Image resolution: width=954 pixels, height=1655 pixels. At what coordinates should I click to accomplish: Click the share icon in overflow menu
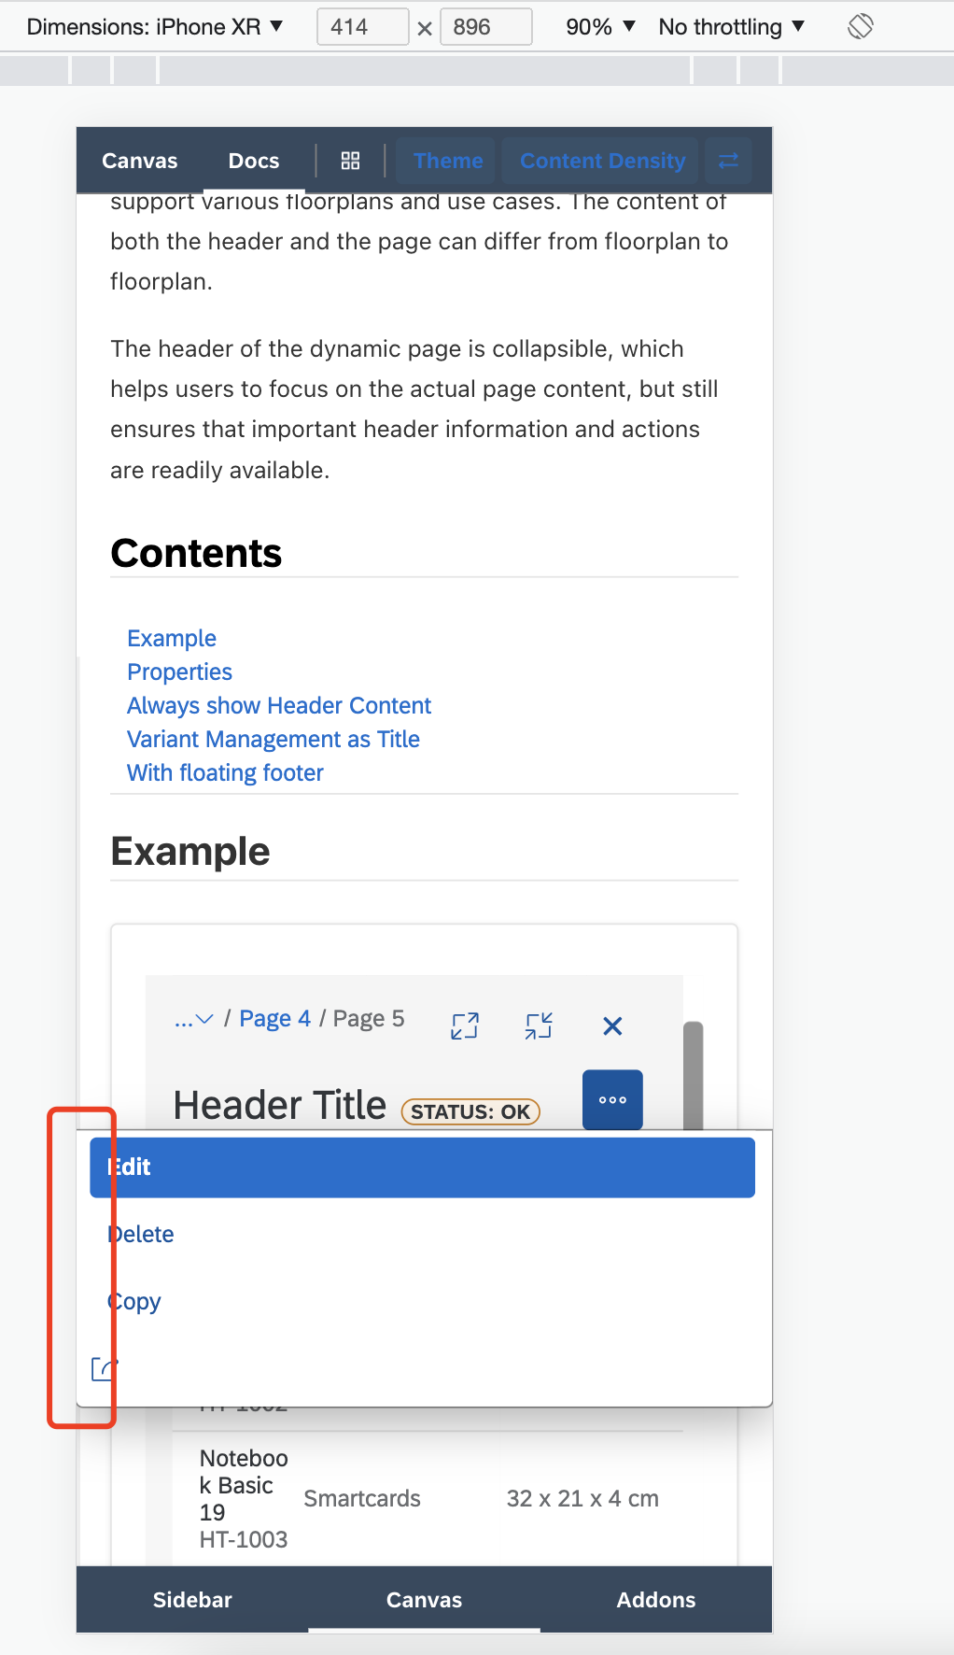(x=105, y=1369)
